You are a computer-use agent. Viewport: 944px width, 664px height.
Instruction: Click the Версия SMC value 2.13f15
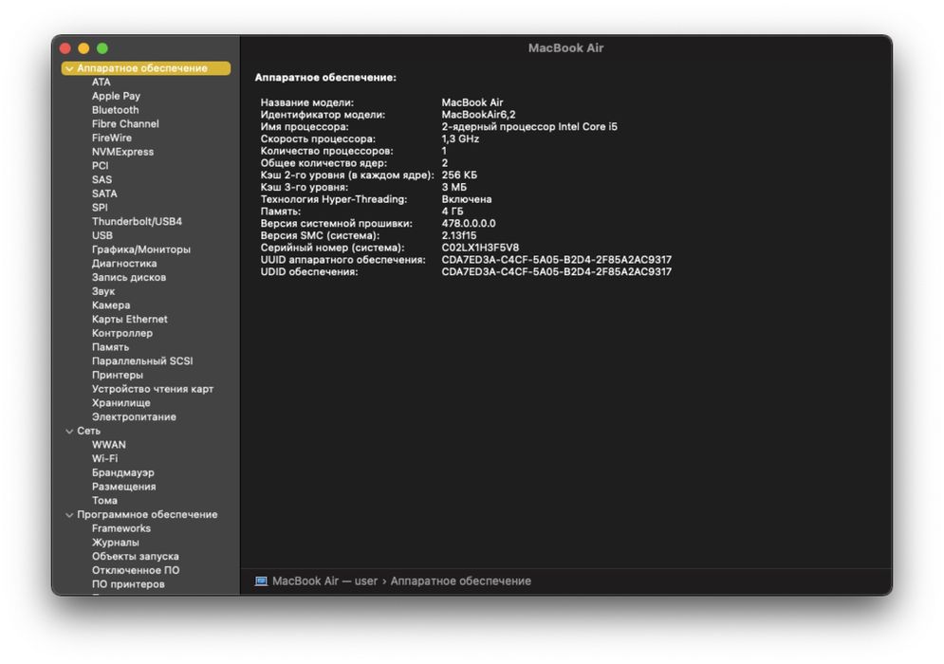[x=459, y=235]
